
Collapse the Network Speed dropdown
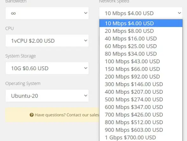tap(141, 13)
